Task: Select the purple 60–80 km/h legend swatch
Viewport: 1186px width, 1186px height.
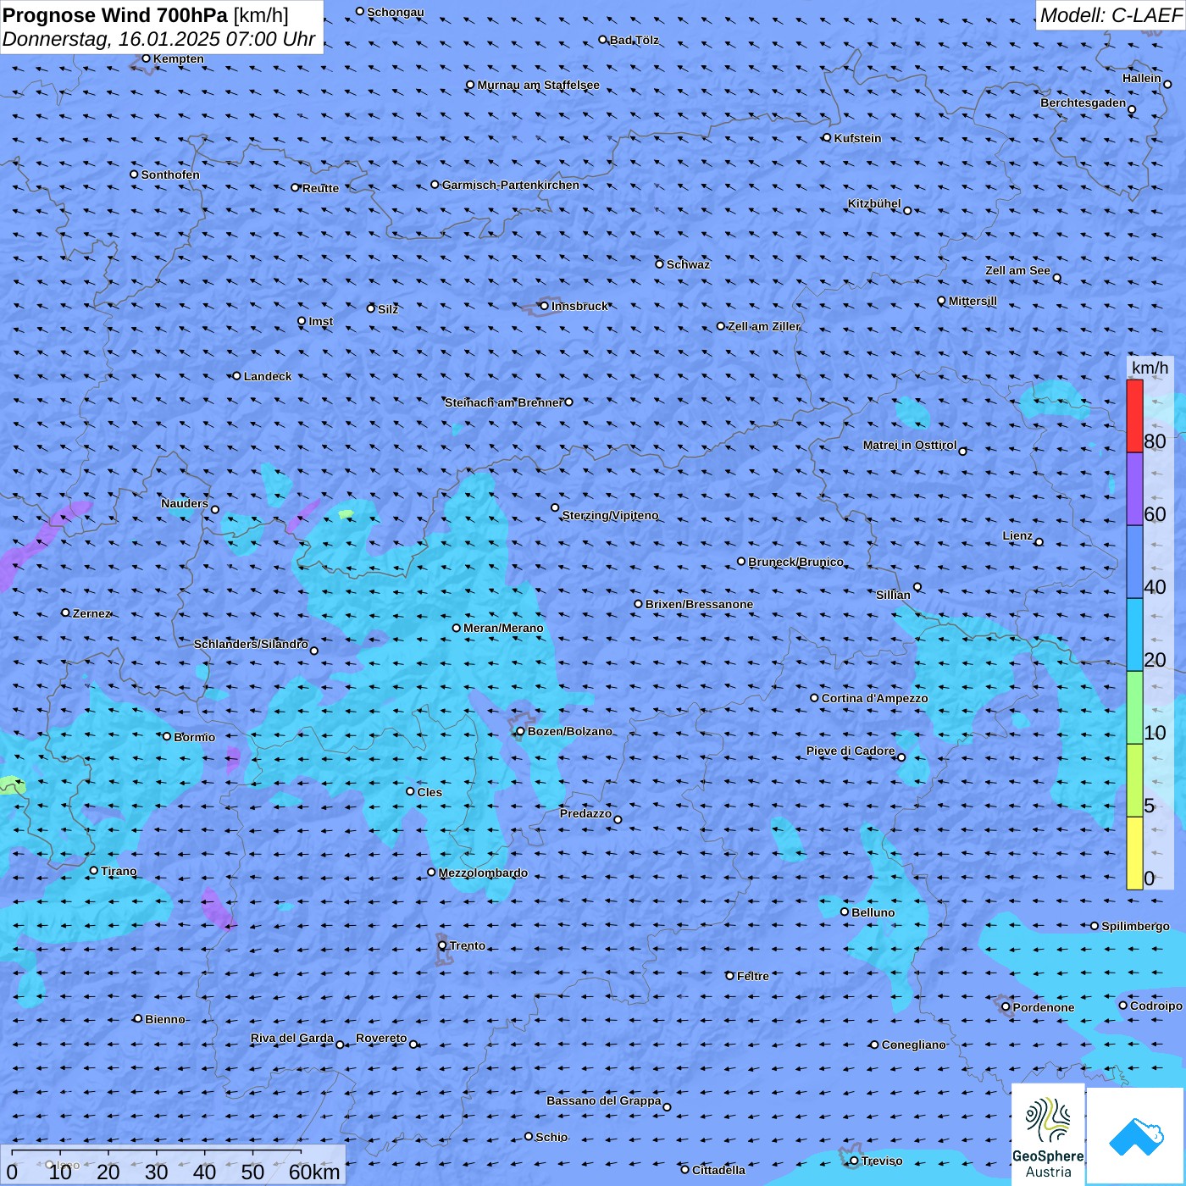Action: 1134,489
